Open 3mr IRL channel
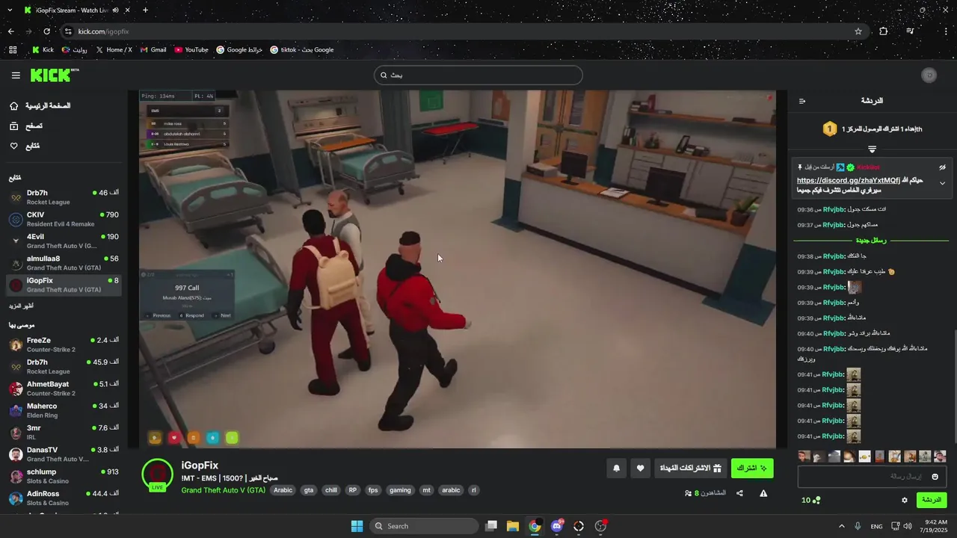 point(64,433)
